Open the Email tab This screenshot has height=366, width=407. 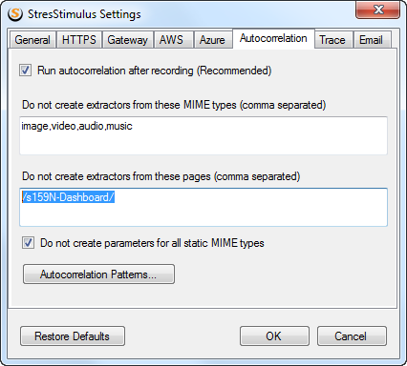pos(372,40)
